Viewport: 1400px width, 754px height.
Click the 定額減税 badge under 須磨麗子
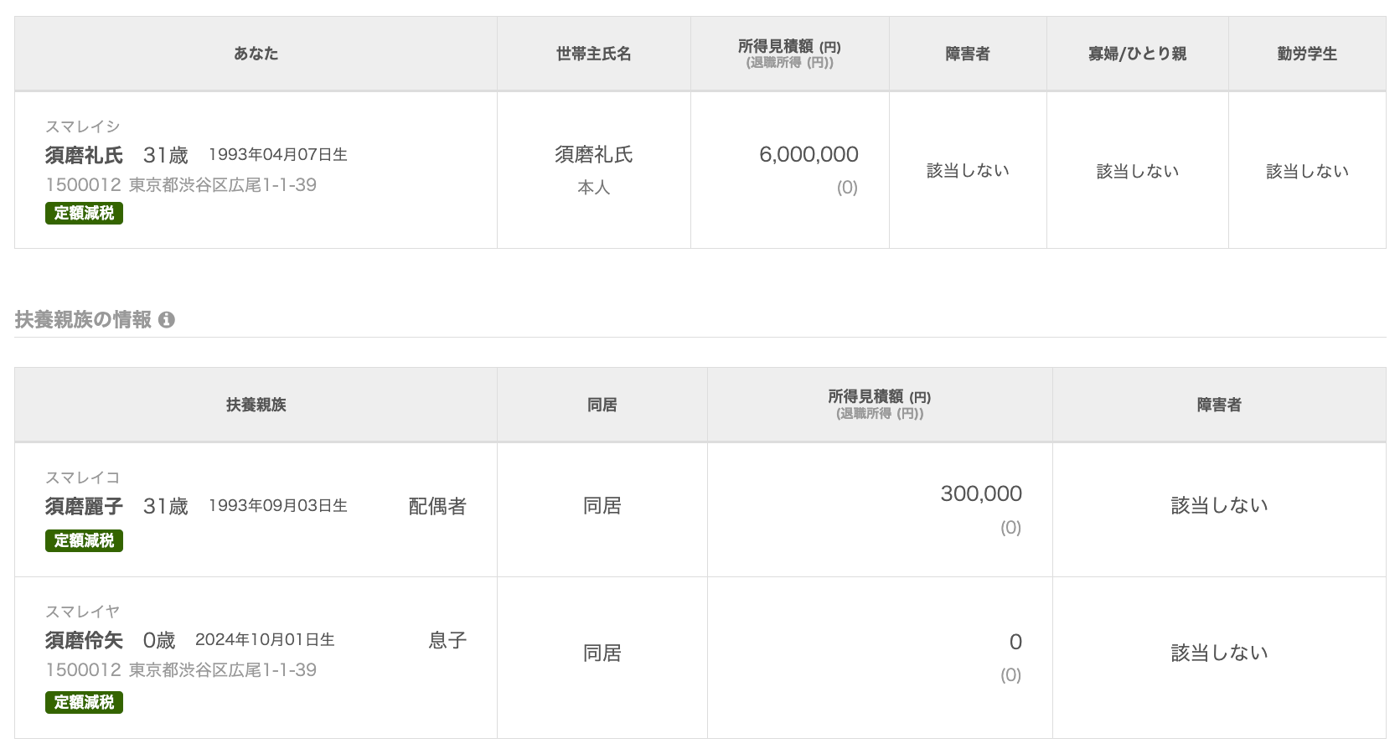(x=84, y=541)
